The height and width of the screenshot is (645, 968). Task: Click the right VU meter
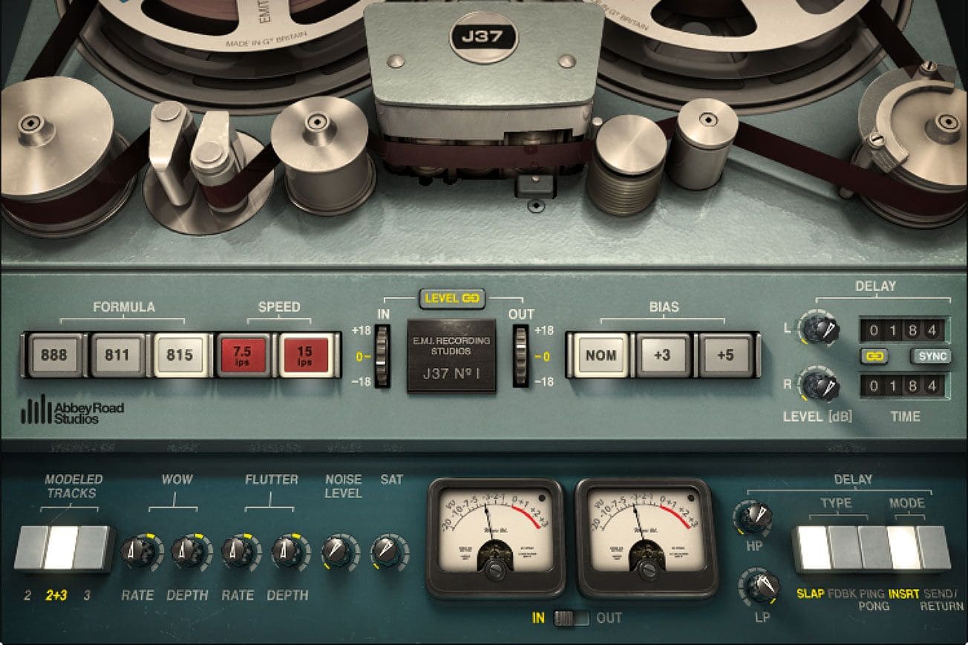647,538
